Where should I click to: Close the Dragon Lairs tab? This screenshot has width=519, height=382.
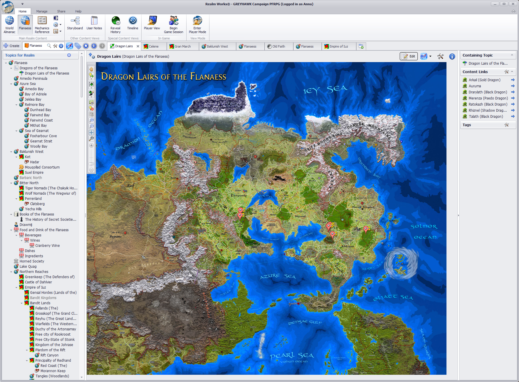click(138, 46)
